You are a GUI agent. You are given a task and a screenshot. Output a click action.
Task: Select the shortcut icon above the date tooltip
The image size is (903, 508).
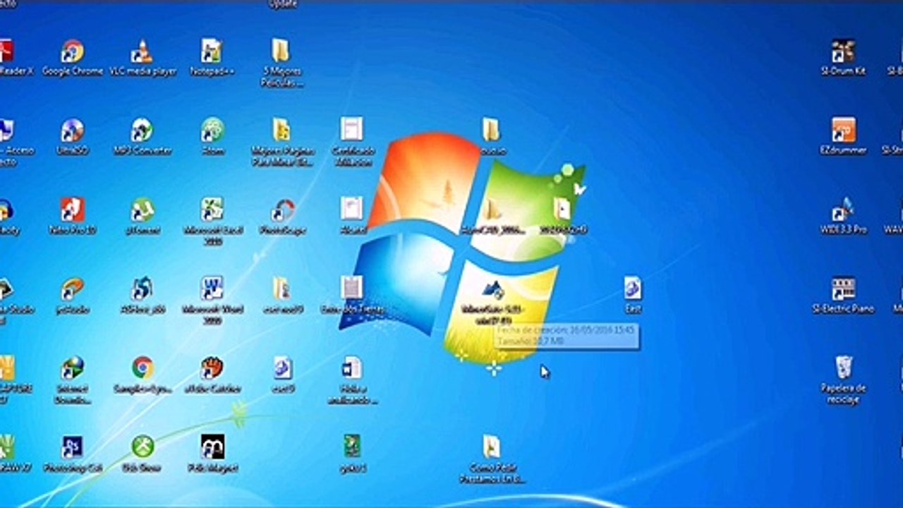click(492, 289)
